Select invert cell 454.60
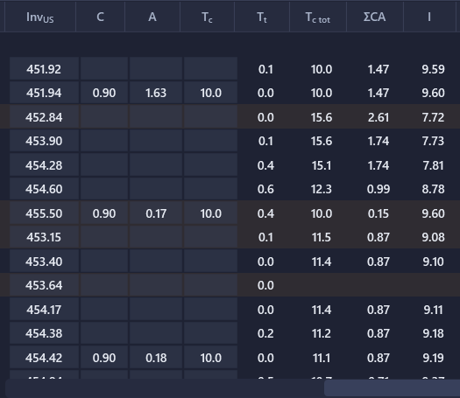460x398 pixels. click(x=44, y=189)
